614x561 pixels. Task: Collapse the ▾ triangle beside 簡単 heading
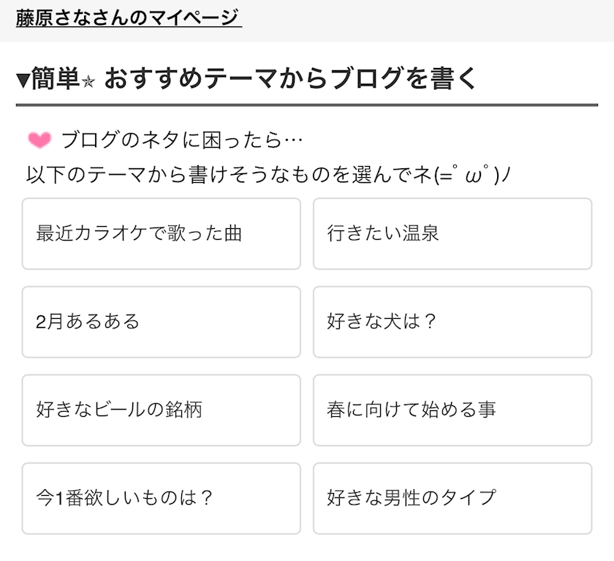click(23, 80)
